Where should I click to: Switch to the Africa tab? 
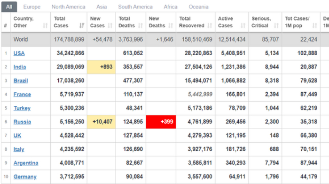(171, 7)
